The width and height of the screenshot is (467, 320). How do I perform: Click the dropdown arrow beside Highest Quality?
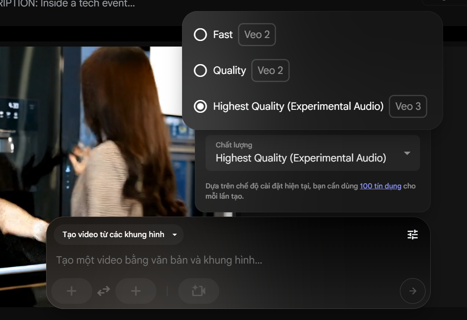click(x=407, y=153)
